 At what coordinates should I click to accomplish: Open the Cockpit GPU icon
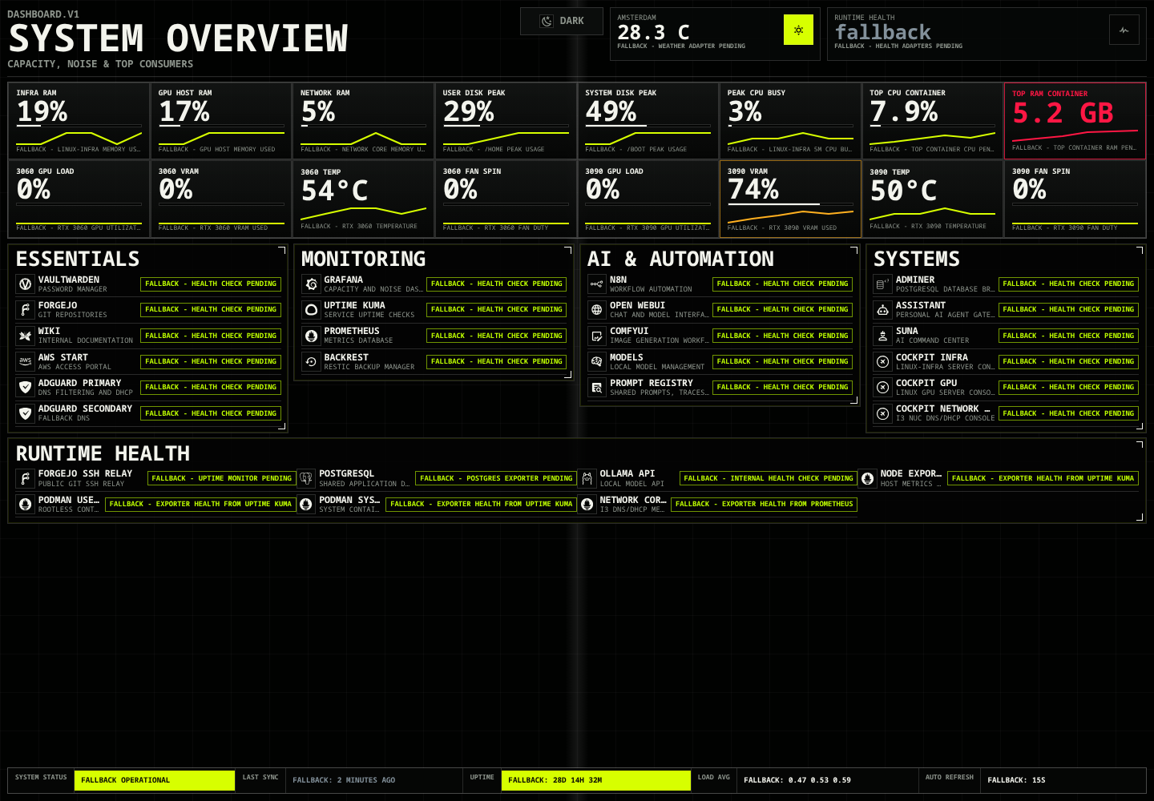[x=882, y=387]
